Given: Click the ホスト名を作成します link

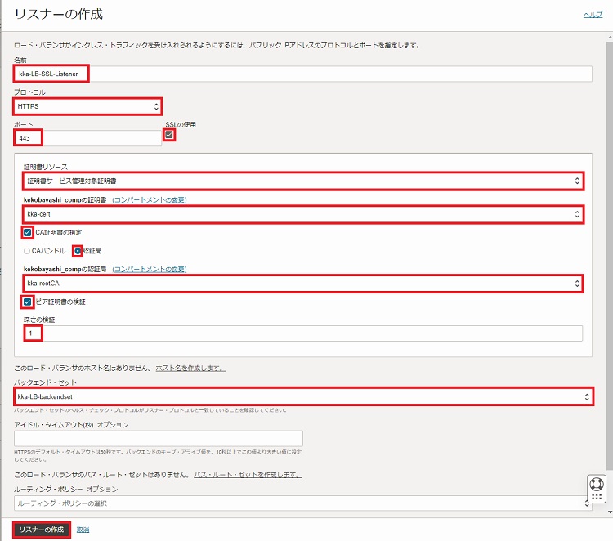Looking at the screenshot, I should [x=190, y=369].
